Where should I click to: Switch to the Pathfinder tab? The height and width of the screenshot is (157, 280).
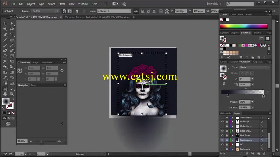47,62
